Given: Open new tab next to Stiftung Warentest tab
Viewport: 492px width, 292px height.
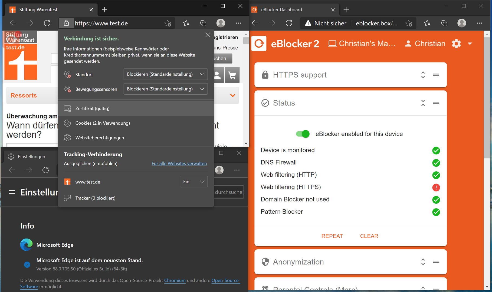Looking at the screenshot, I should coord(104,10).
